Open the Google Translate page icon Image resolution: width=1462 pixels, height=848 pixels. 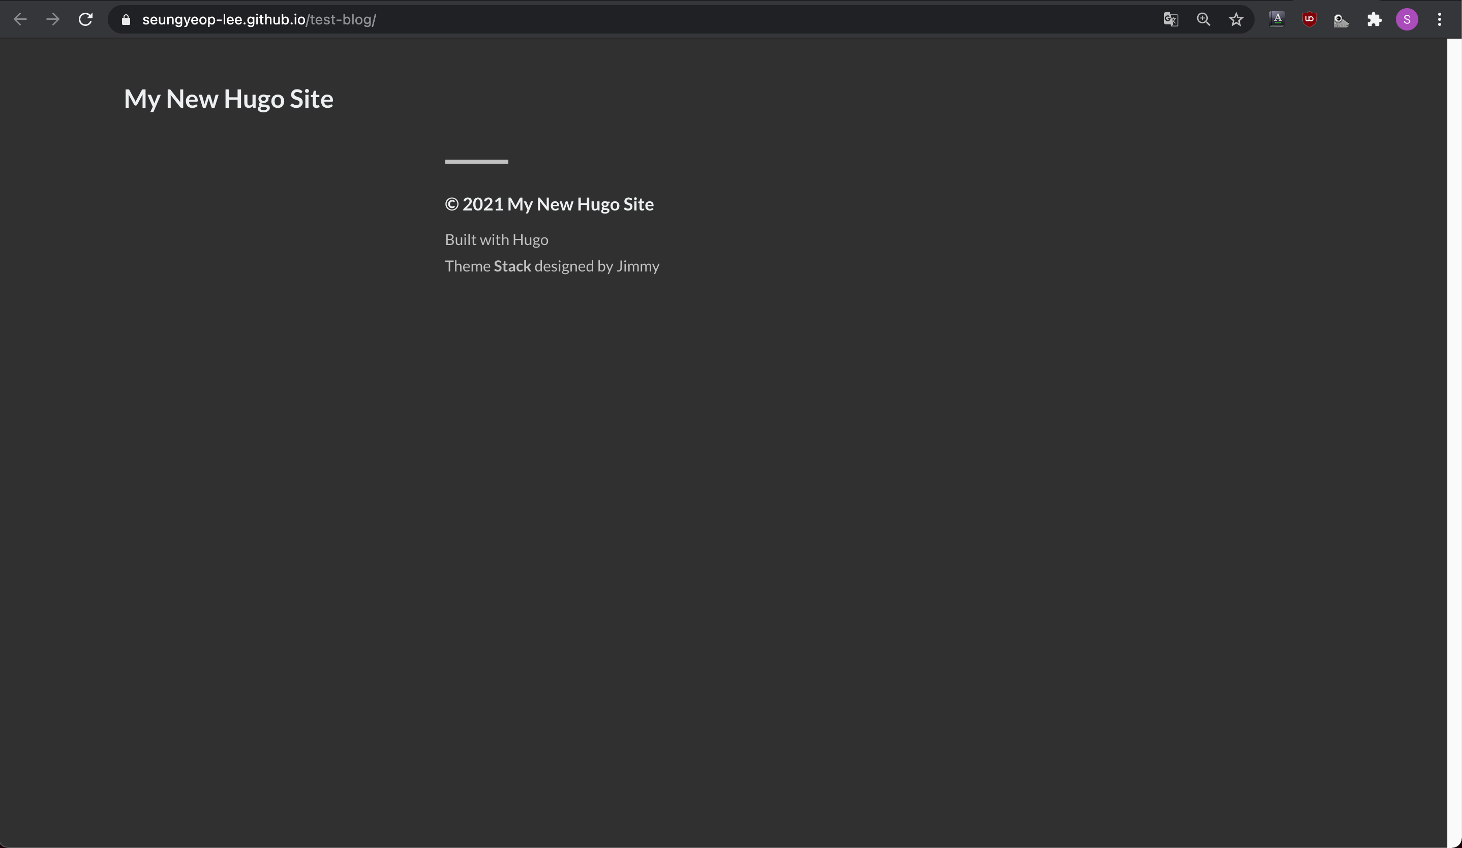(1171, 20)
